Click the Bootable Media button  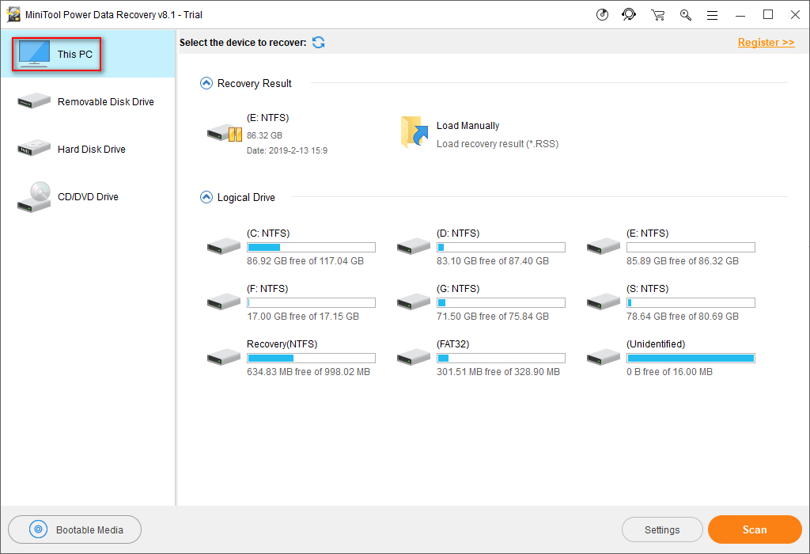(x=75, y=529)
